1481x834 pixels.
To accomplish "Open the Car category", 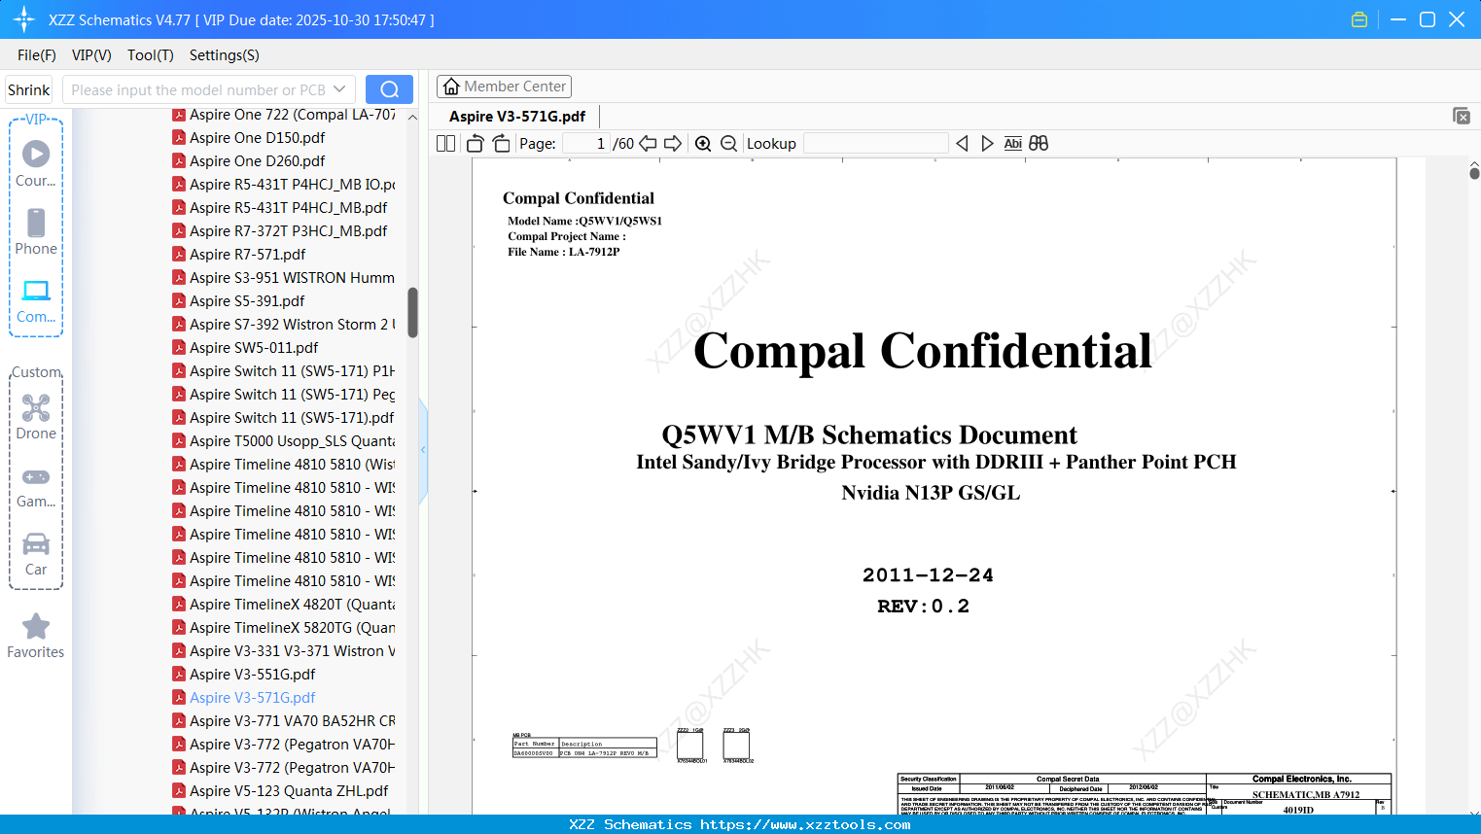I will click(36, 554).
